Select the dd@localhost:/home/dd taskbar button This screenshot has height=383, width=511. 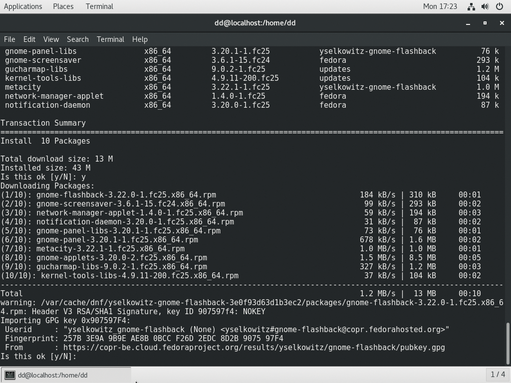pyautogui.click(x=66, y=375)
